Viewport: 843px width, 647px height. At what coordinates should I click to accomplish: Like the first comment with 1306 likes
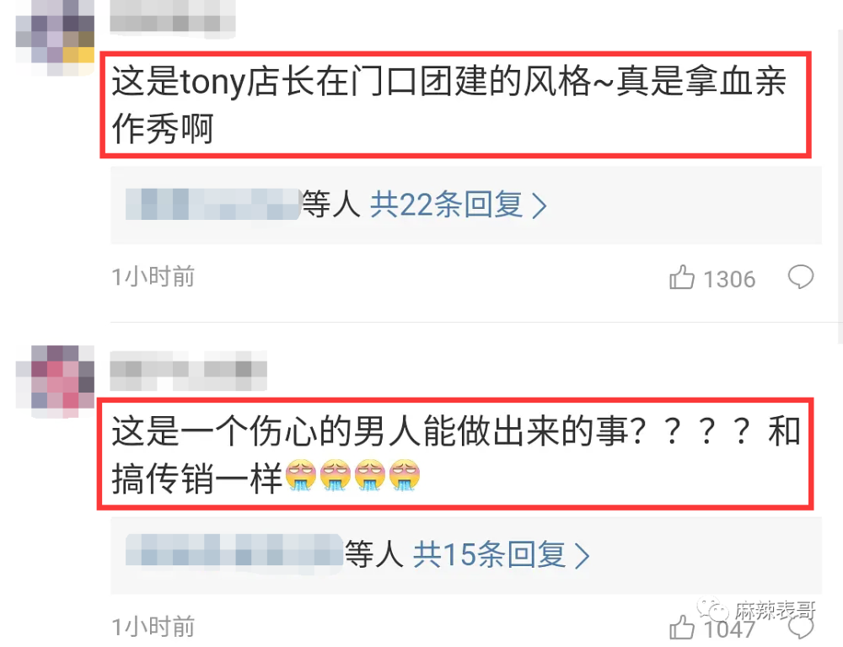point(682,277)
